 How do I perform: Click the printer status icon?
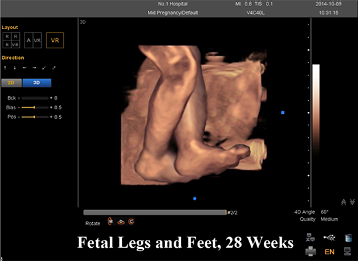(310, 252)
